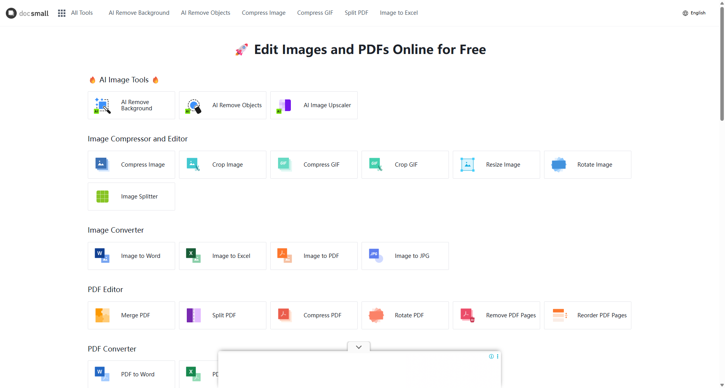The height and width of the screenshot is (388, 725).
Task: Click the docsmall logo icon
Action: [x=11, y=13]
